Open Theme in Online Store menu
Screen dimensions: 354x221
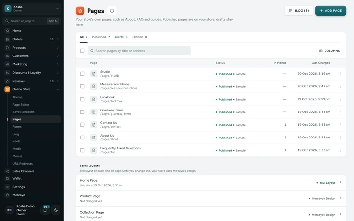coord(17,97)
